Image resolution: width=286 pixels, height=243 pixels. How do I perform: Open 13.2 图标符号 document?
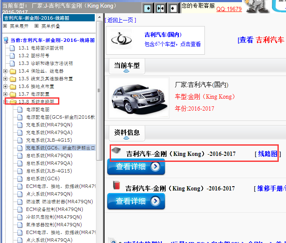coord(34,56)
